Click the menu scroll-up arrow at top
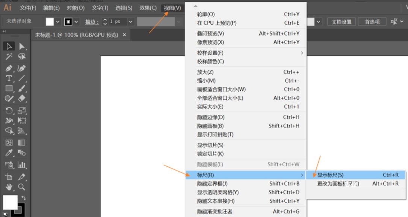This screenshot has width=408, height=217. point(196,6)
